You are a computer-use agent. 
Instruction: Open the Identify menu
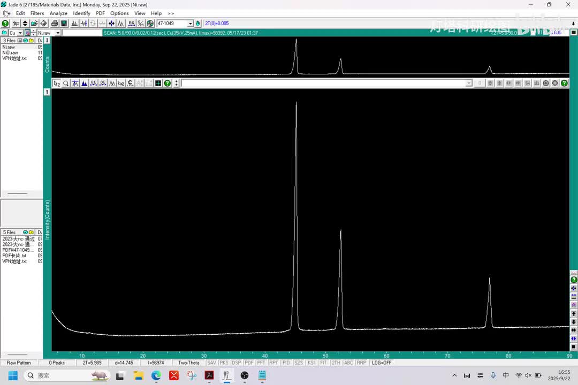click(x=81, y=13)
